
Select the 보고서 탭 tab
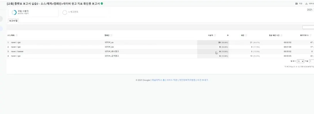click(x=14, y=21)
